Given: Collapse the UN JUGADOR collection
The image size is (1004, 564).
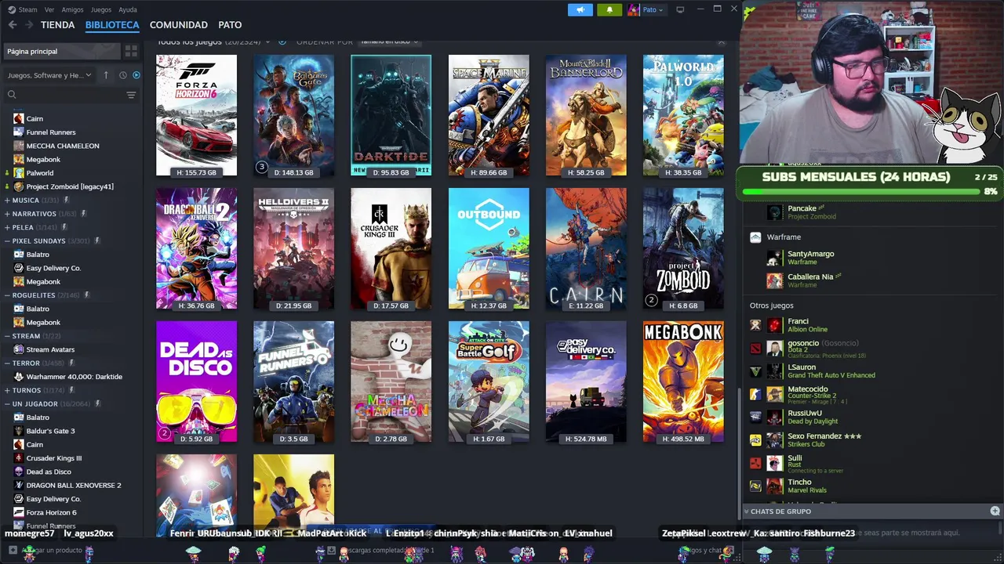Looking at the screenshot, I should (7, 404).
